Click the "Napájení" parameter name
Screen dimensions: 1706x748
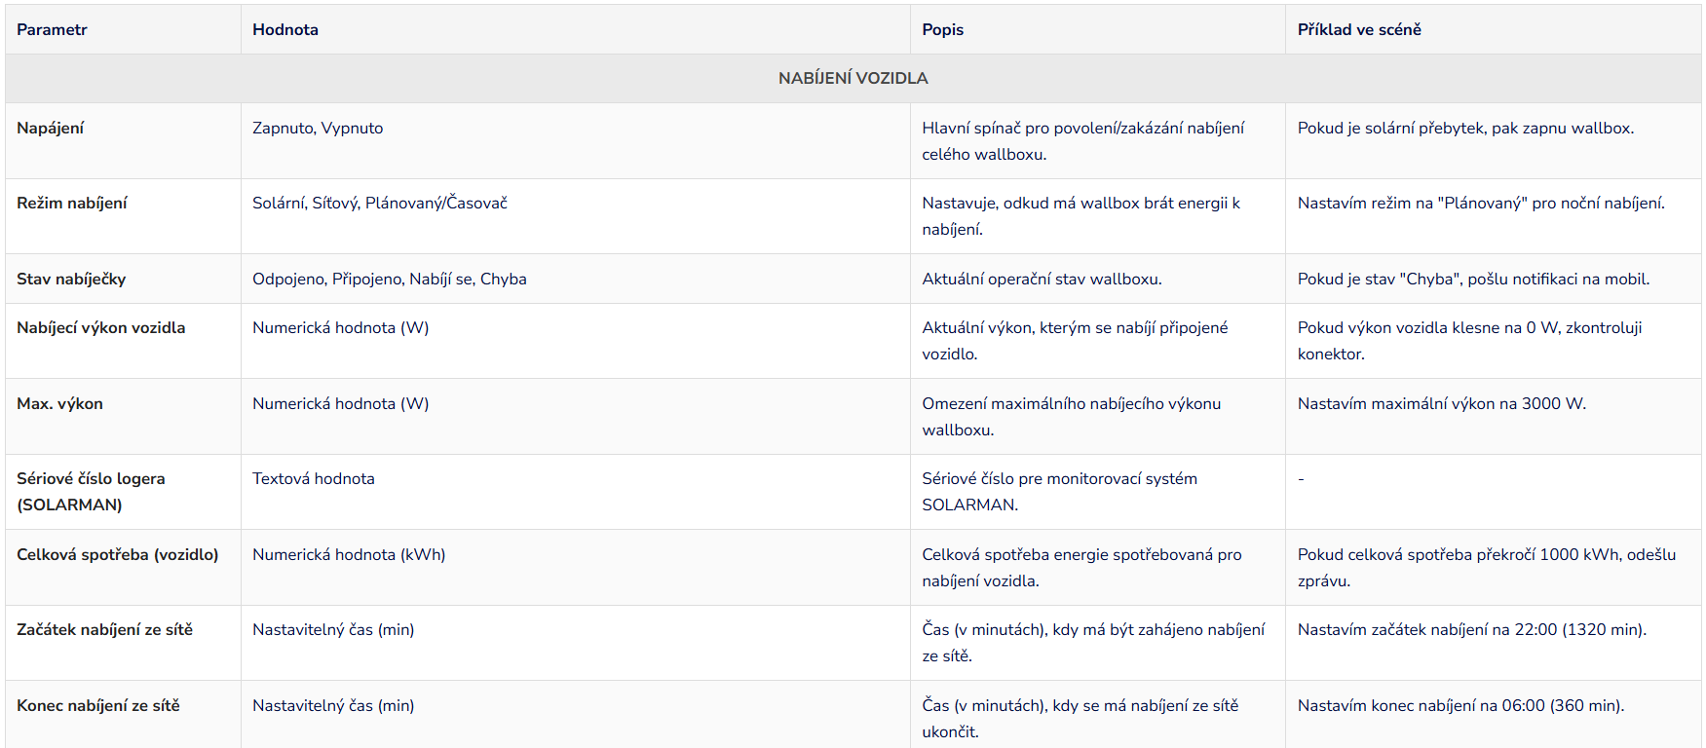tap(51, 128)
